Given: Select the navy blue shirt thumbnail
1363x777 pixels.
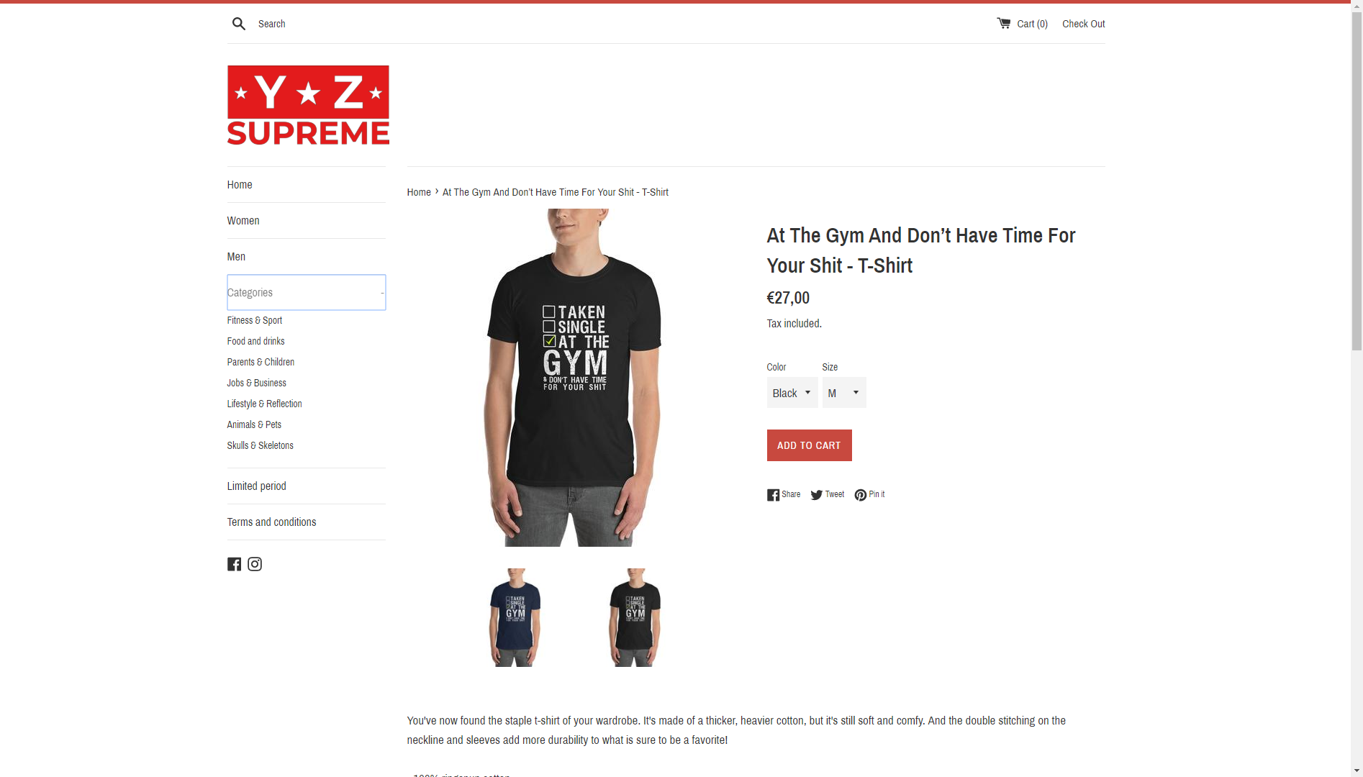Looking at the screenshot, I should [515, 617].
